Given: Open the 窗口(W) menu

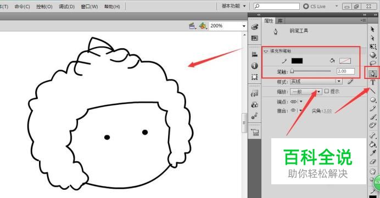Looking at the screenshot, I should (x=90, y=7).
